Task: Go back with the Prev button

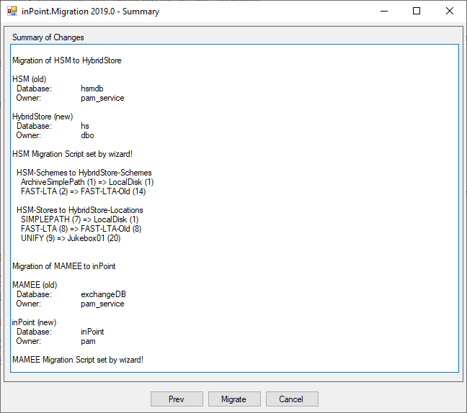Action: tap(177, 399)
